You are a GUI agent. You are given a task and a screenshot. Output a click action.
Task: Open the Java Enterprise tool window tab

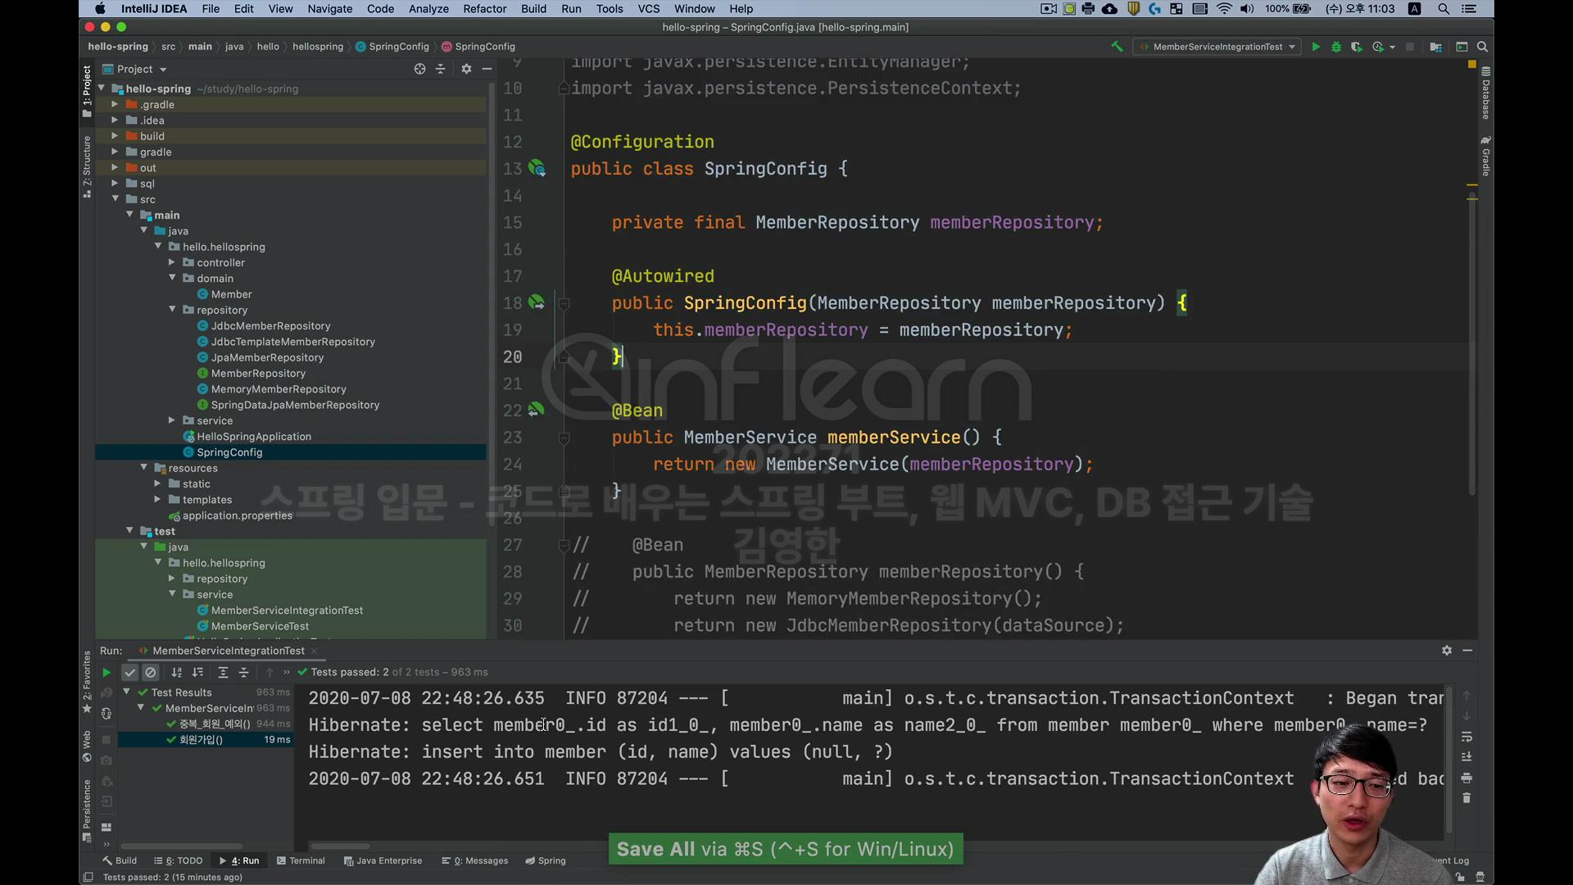pyautogui.click(x=383, y=860)
